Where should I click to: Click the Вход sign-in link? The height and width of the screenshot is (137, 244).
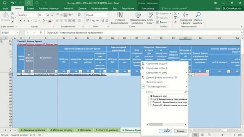(218, 8)
